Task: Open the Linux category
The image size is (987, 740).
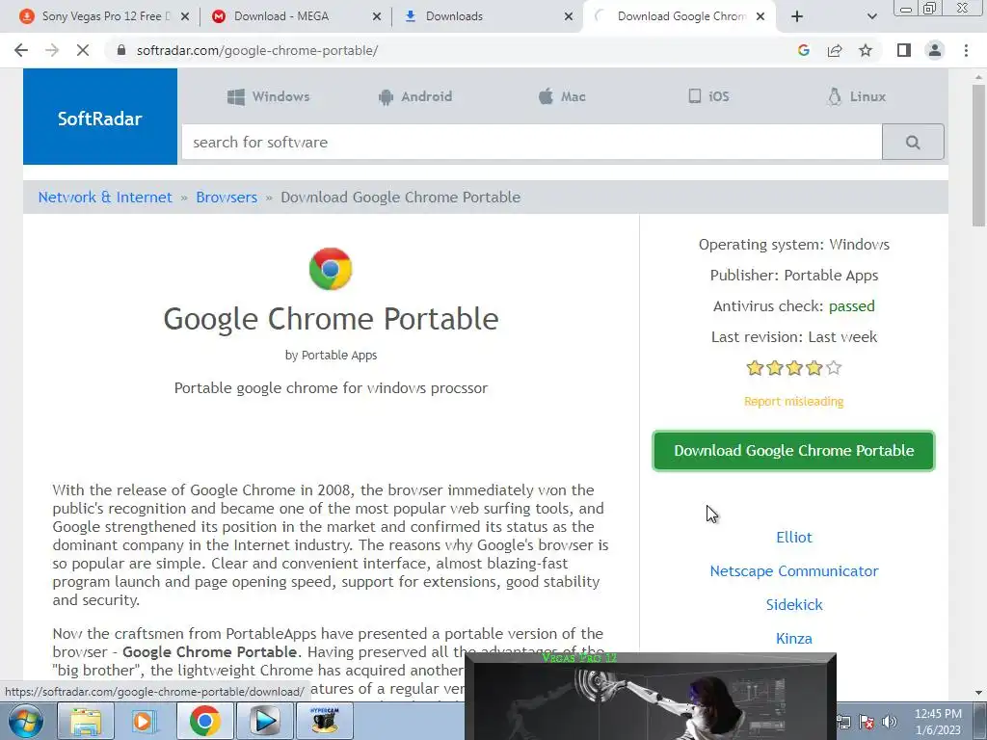Action: [857, 96]
